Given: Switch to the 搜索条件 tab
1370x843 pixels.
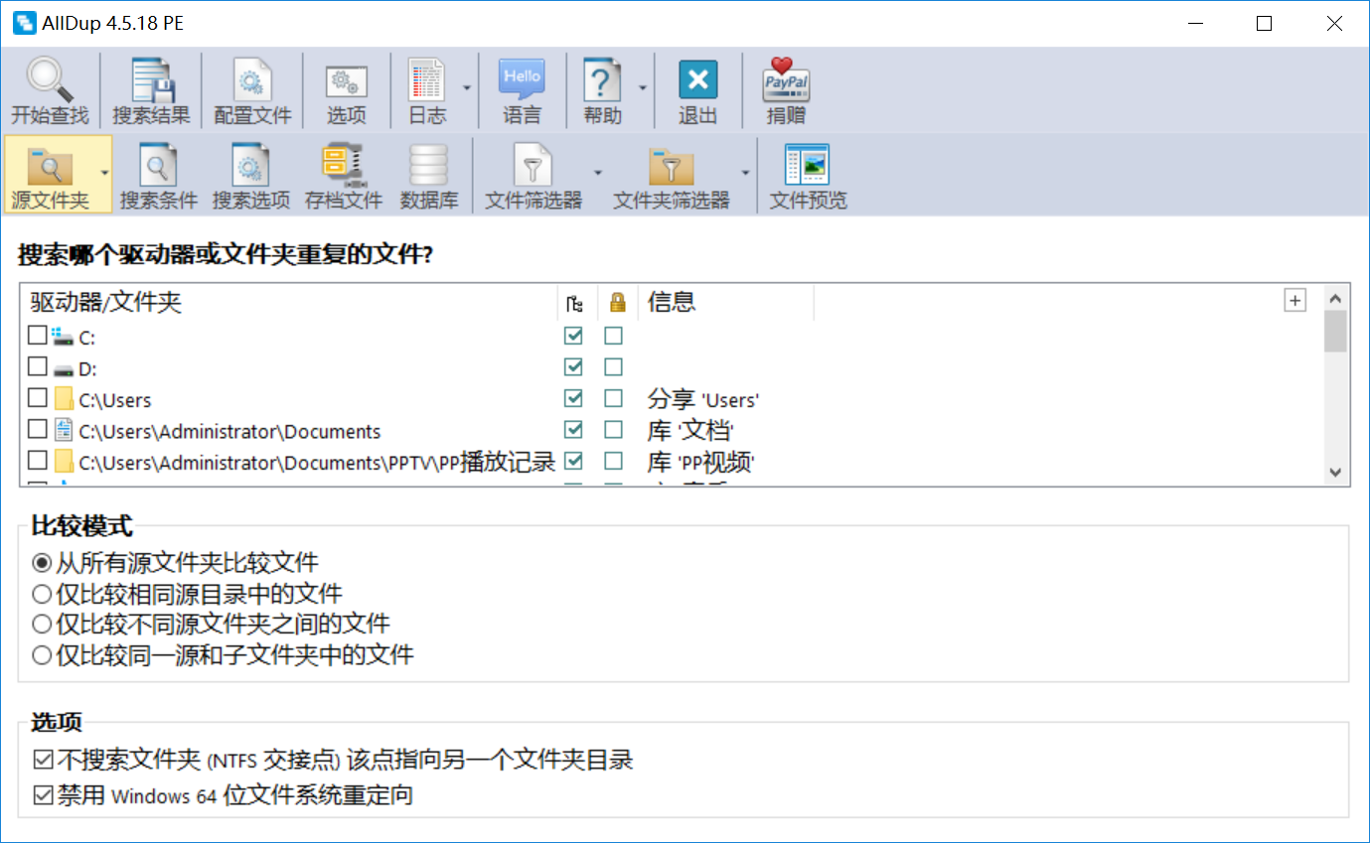Looking at the screenshot, I should click(159, 176).
